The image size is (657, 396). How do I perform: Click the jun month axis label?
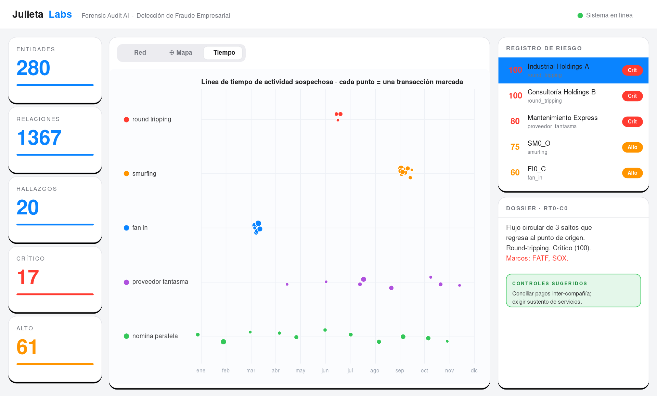pos(325,371)
